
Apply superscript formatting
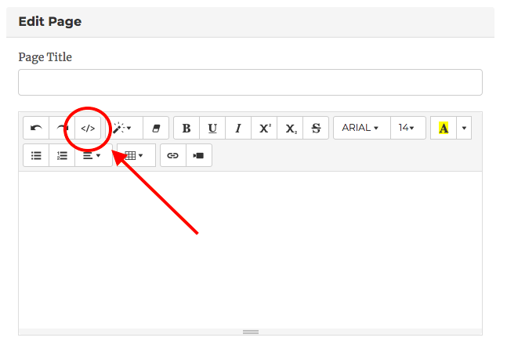[x=265, y=128]
